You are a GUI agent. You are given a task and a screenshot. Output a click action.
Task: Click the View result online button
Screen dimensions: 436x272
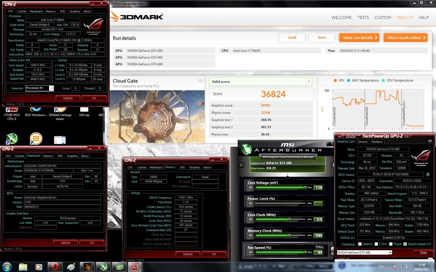(x=406, y=38)
